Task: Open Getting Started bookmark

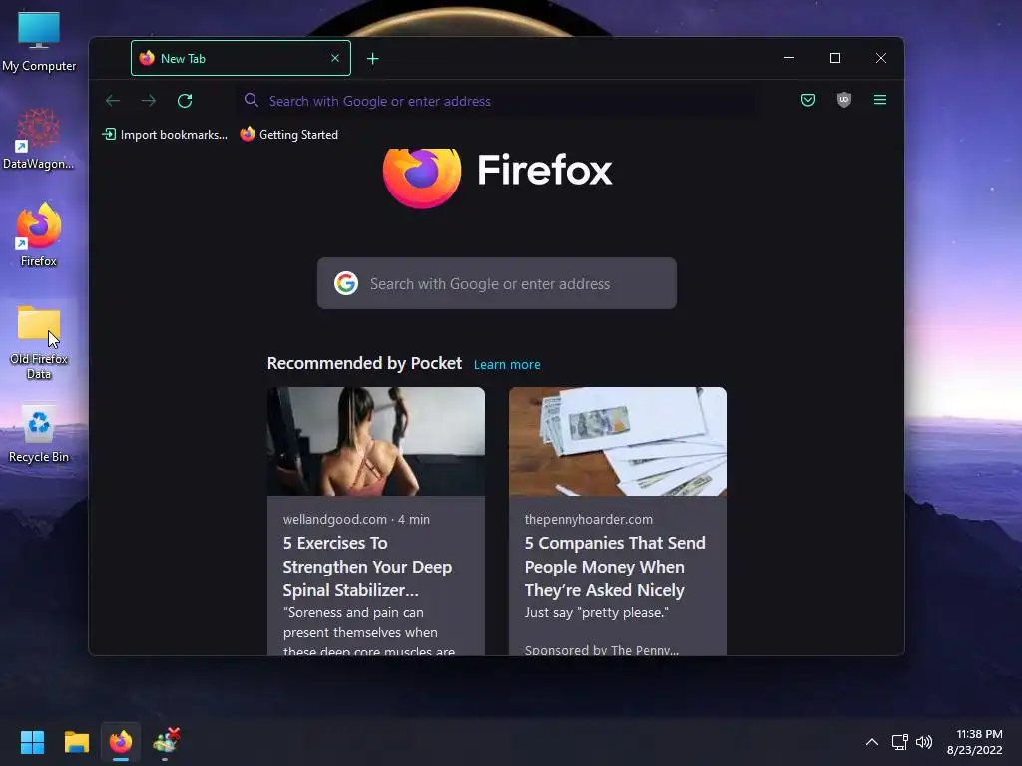Action: tap(289, 135)
